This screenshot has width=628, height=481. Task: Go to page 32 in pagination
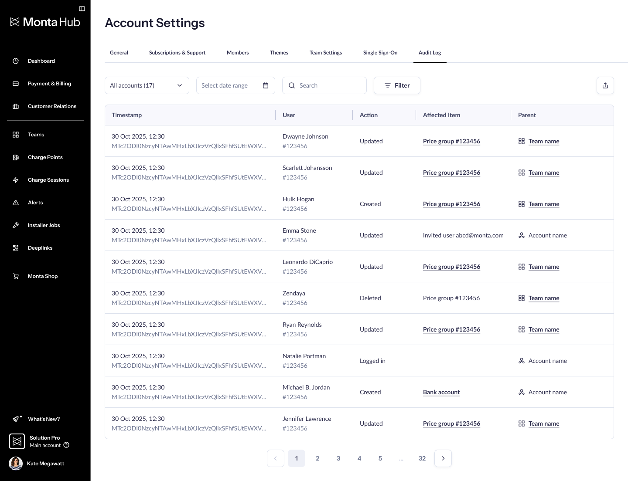pos(422,458)
